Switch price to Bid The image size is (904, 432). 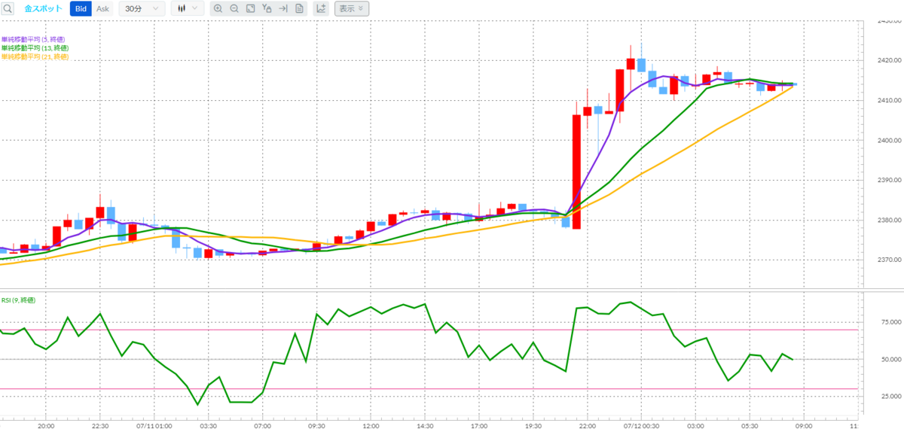click(81, 9)
